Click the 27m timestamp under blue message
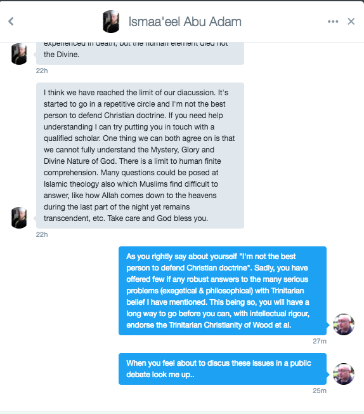Viewport: 364px width, 414px height. coord(320,341)
